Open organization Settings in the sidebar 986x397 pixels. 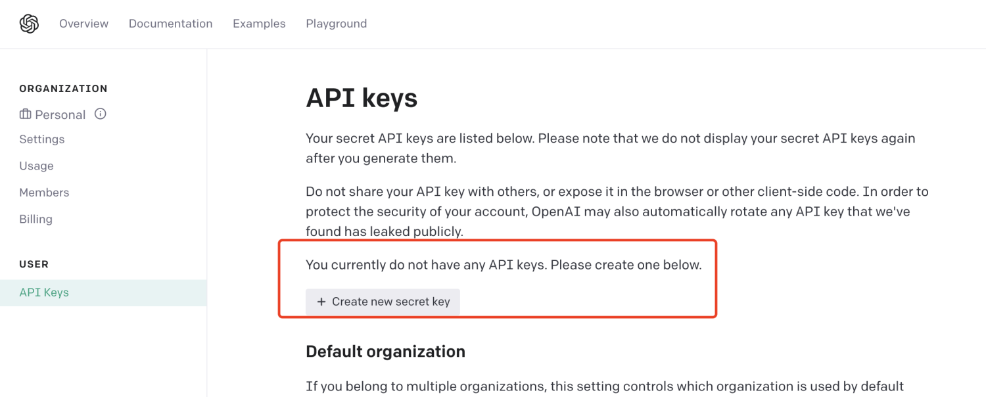(x=42, y=139)
